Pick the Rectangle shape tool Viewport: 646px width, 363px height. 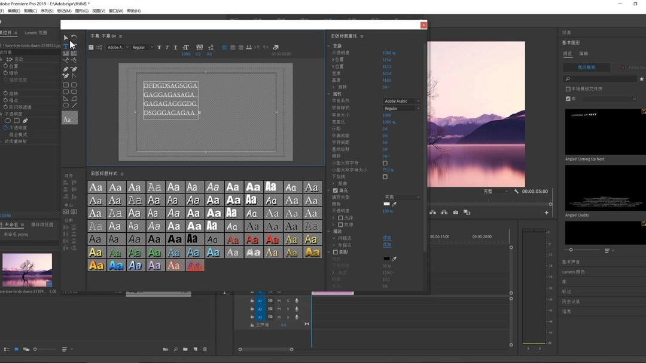tap(66, 85)
